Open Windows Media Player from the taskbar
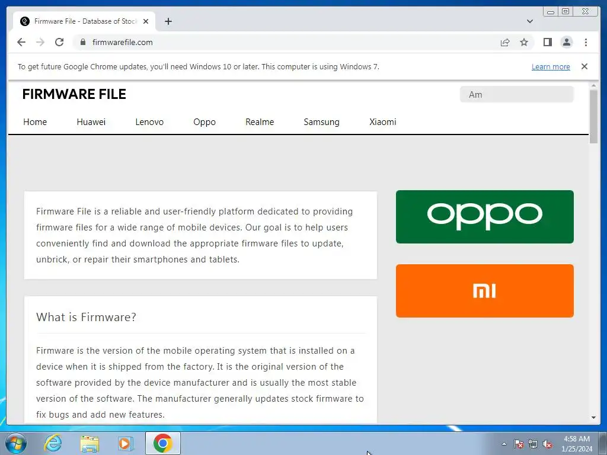 (126, 443)
